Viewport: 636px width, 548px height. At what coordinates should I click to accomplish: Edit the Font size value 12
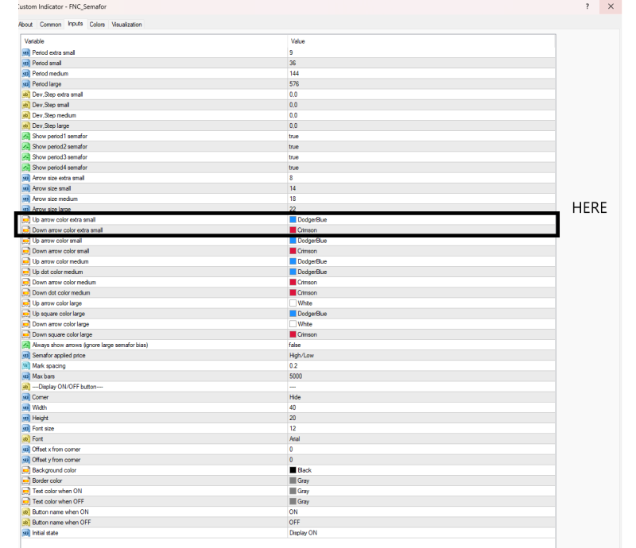tap(293, 428)
